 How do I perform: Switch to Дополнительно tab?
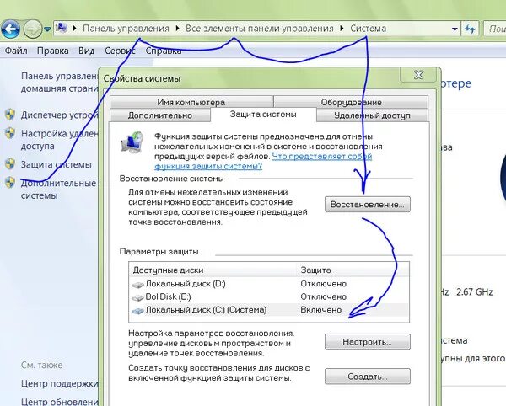click(160, 115)
